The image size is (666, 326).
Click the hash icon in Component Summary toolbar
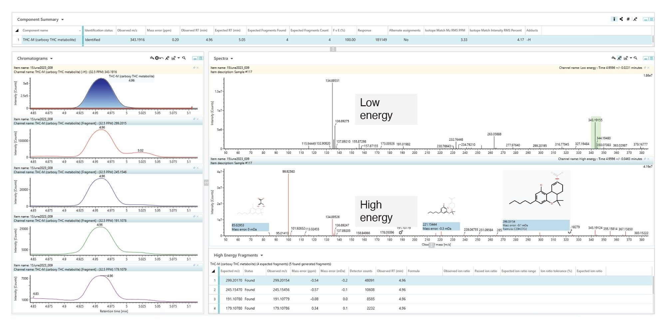(628, 19)
